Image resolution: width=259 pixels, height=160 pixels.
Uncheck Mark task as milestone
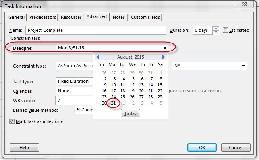[12, 121]
